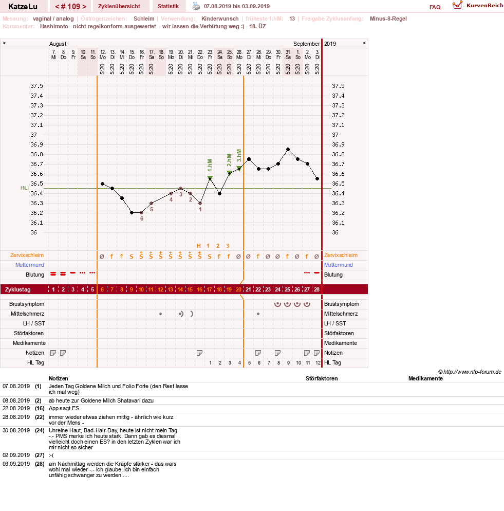Click the left HL Tag row label
Viewport: 504px width, 511px height.
(x=35, y=363)
